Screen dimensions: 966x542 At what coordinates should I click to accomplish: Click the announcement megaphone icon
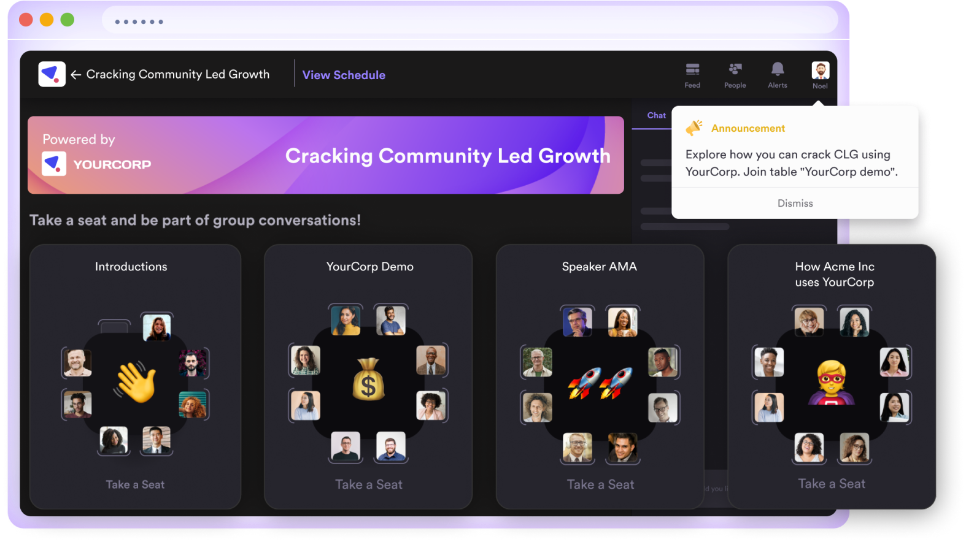[x=694, y=128]
